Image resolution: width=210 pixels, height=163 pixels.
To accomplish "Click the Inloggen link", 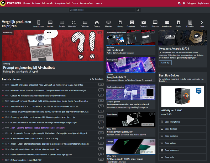I will click(191, 3).
